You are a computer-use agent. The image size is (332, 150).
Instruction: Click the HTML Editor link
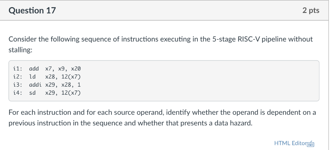click(x=290, y=143)
